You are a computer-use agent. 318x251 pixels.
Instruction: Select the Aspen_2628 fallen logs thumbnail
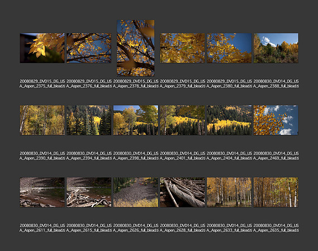pyautogui.click(x=182, y=192)
